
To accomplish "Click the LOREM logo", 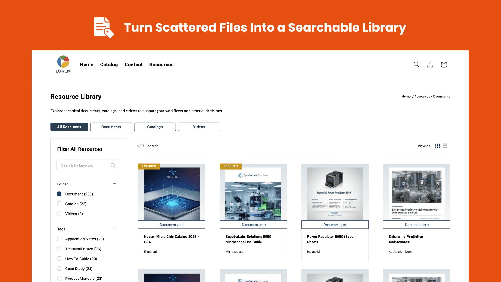I will point(63,64).
